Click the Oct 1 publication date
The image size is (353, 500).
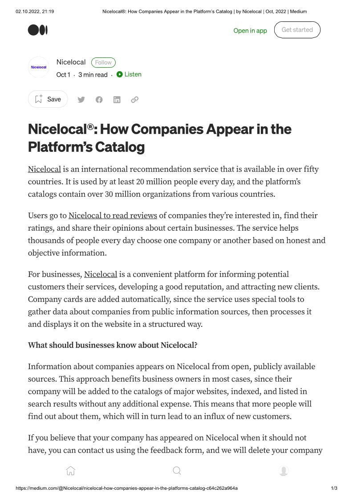point(63,75)
